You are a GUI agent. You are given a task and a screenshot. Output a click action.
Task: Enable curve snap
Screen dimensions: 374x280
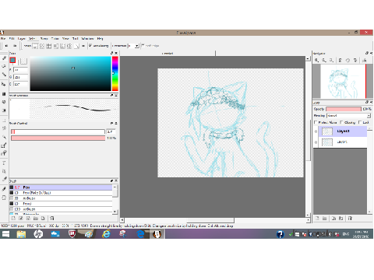76,46
